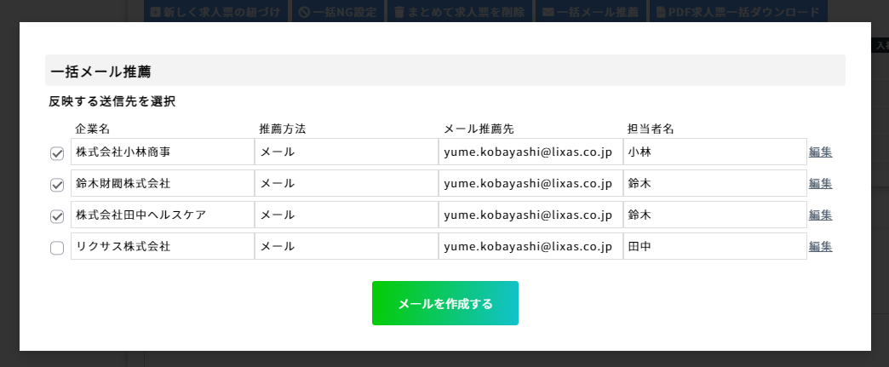889x367 pixels.
Task: Click the メールを作成する button
Action: pos(445,303)
